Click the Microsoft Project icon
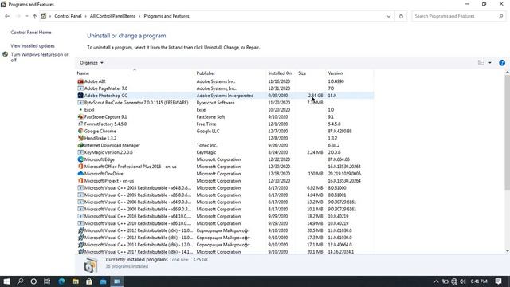The image size is (510, 287). coord(80,181)
